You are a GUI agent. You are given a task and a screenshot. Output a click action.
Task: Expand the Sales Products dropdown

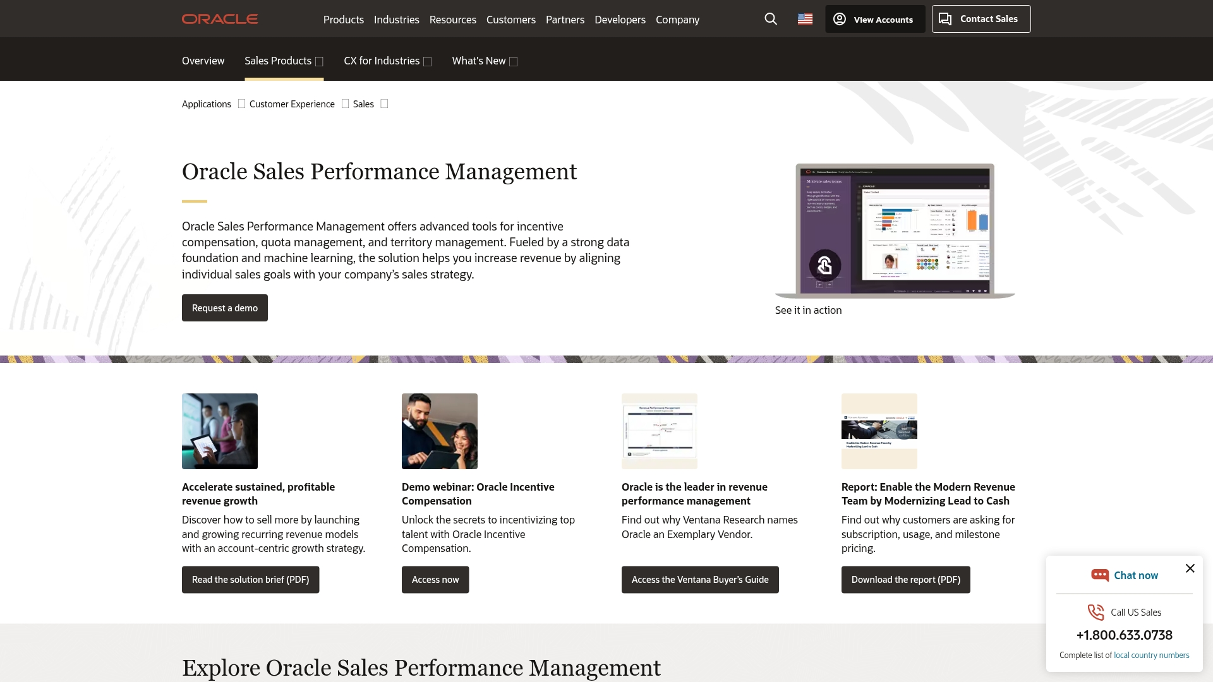[284, 61]
